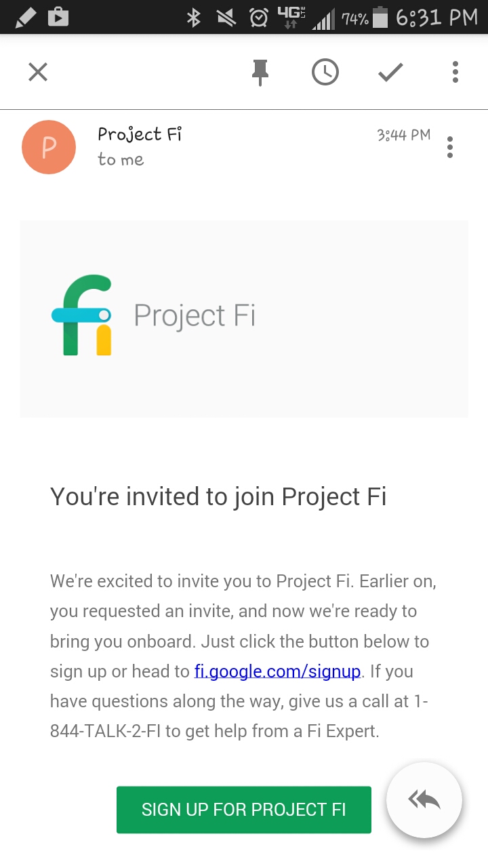Open the top toolbar overflow menu
488x868 pixels.
tap(455, 72)
